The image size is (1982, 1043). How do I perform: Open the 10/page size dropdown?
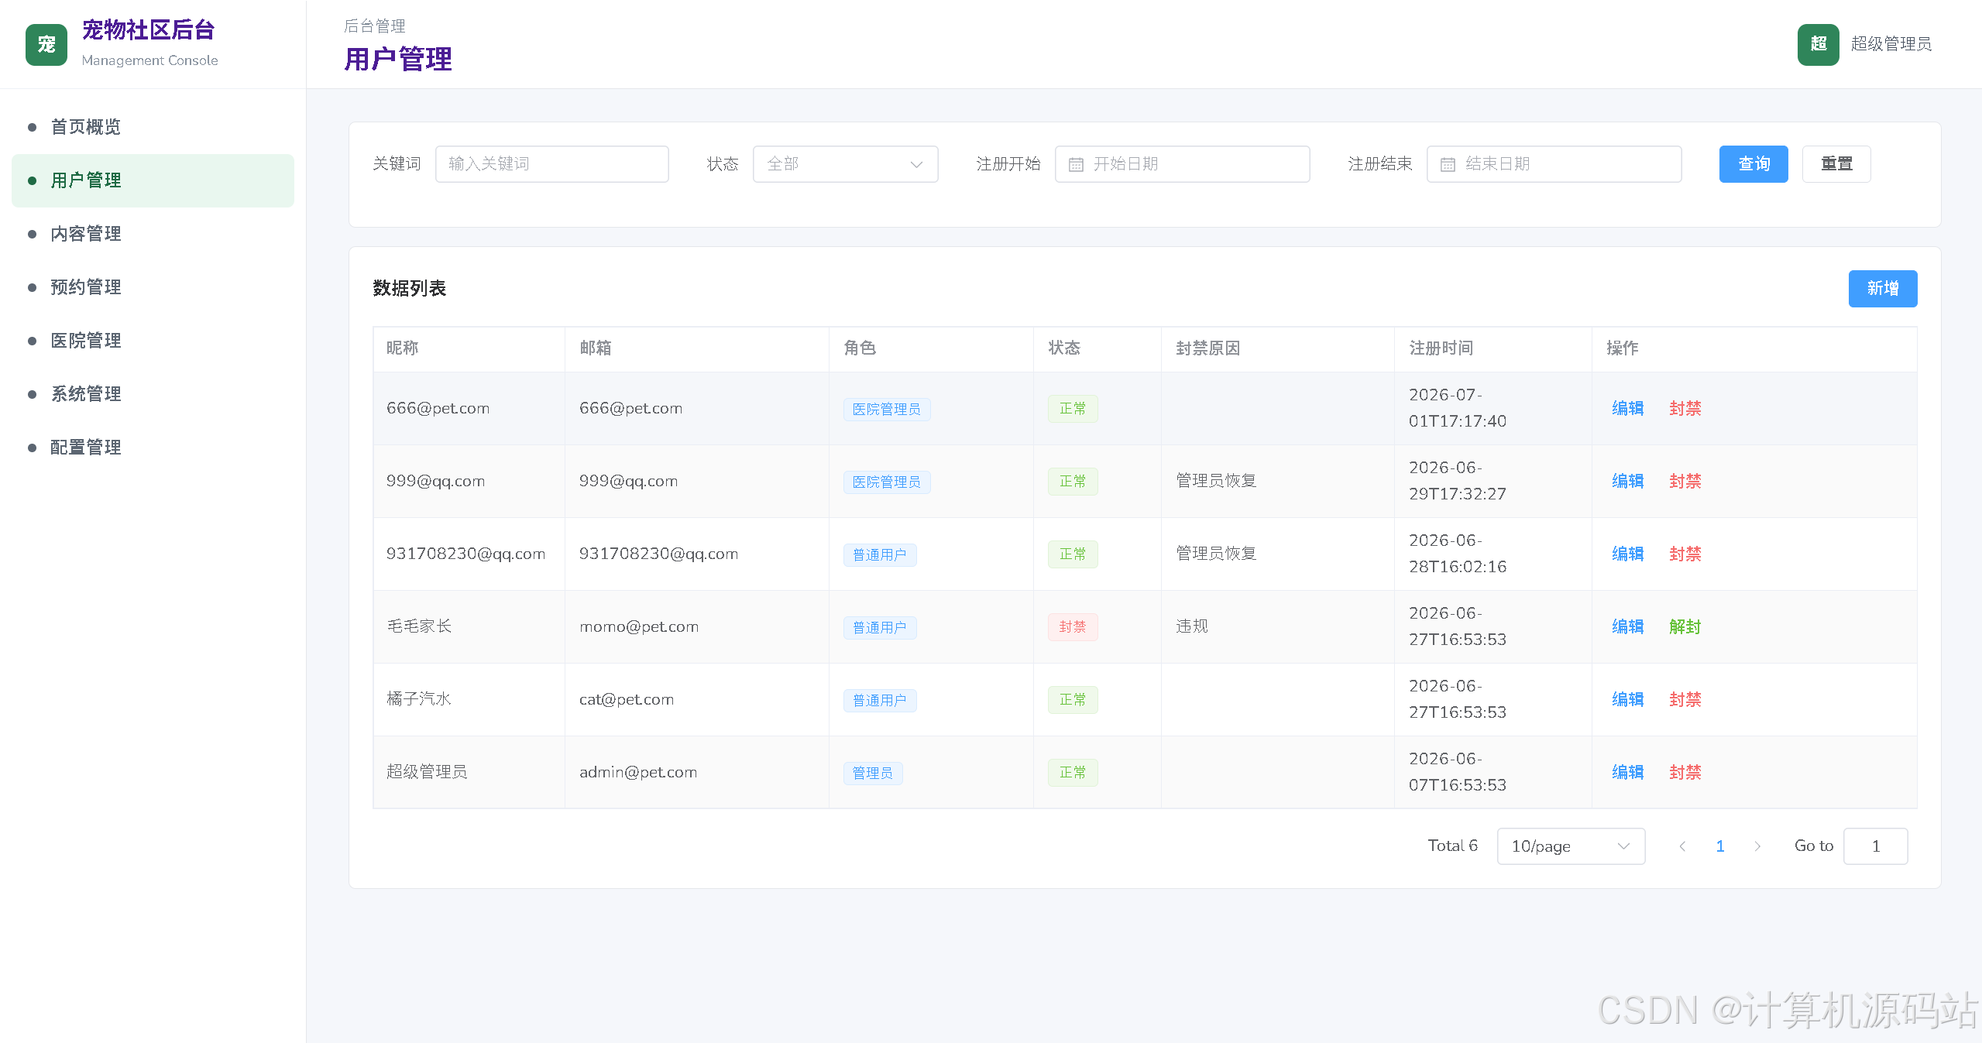coord(1571,846)
